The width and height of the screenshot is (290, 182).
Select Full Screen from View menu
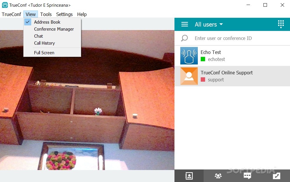(x=52, y=53)
